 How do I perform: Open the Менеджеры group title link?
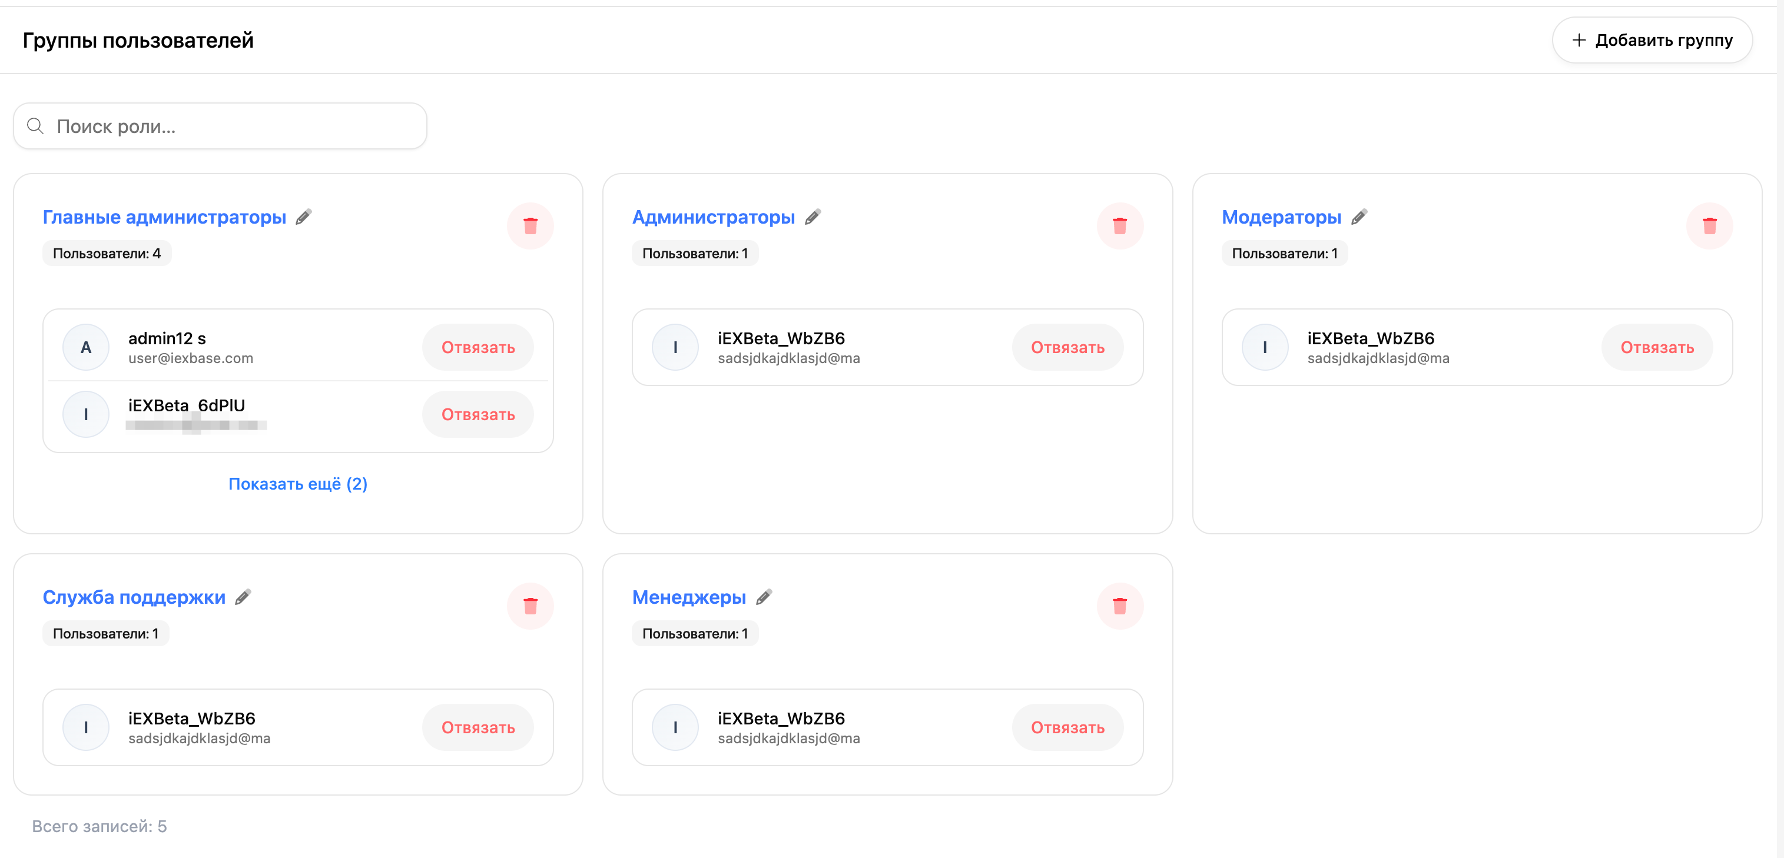click(688, 597)
